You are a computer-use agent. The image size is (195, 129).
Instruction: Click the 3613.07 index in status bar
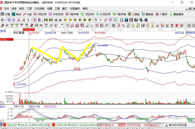[x=12, y=125]
